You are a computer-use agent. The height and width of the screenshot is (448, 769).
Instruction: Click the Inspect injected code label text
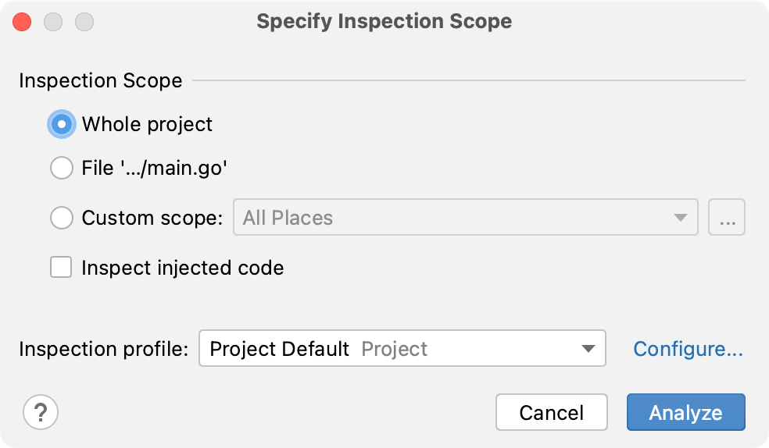(x=182, y=268)
